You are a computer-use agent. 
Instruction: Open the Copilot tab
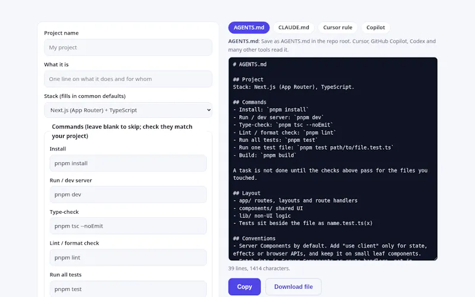tap(375, 27)
